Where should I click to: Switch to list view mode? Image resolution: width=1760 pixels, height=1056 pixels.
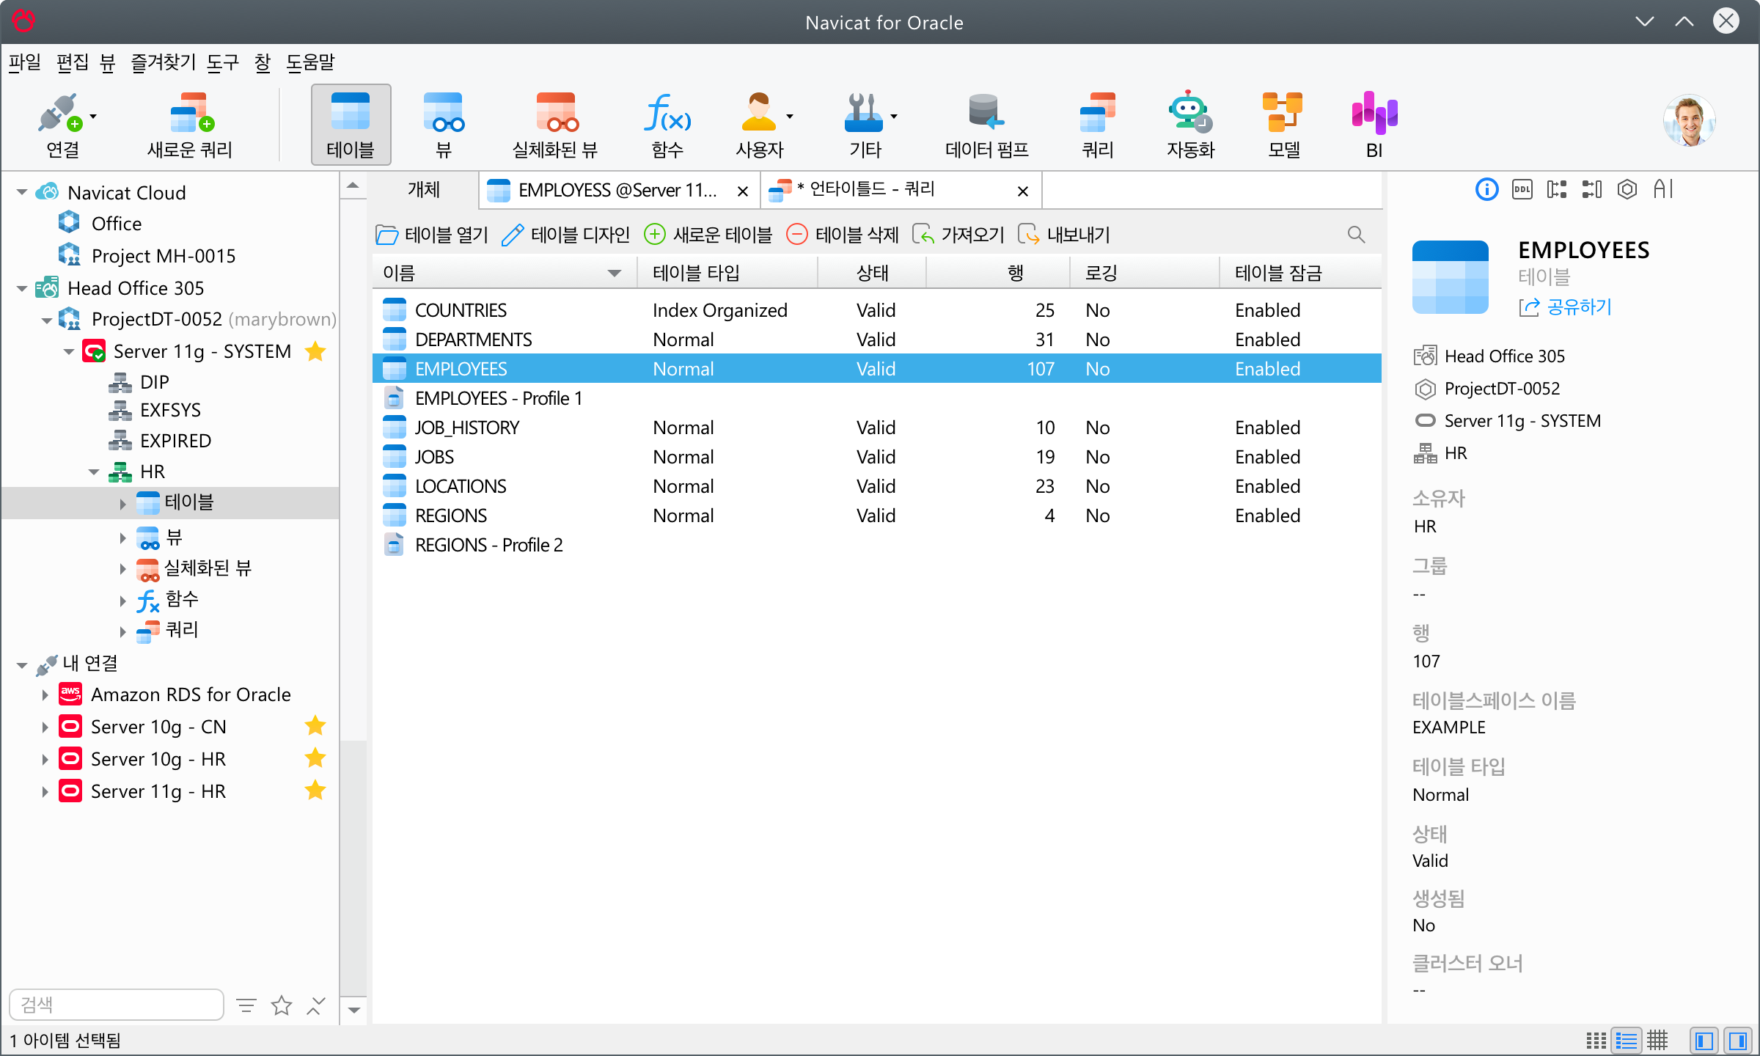(x=1627, y=1040)
